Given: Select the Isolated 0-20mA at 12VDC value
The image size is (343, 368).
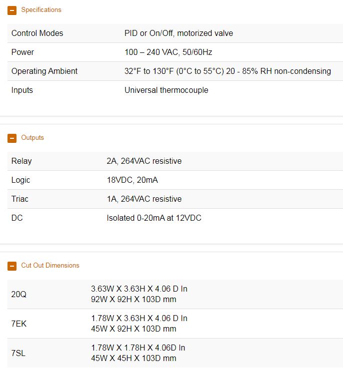Looking at the screenshot, I should [x=154, y=218].
